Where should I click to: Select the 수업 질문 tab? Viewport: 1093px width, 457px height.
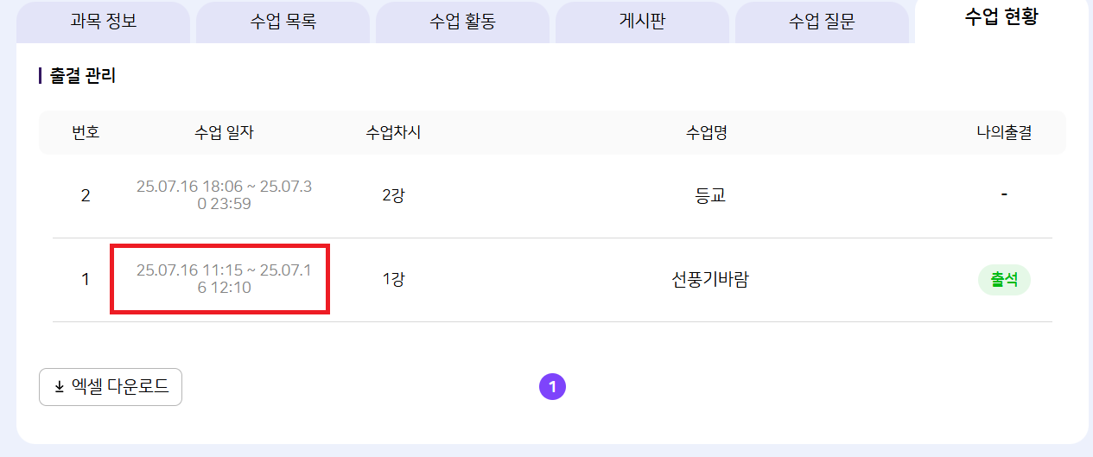[x=822, y=22]
